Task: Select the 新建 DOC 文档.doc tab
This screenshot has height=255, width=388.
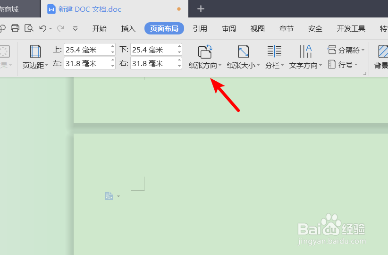Action: [x=115, y=9]
